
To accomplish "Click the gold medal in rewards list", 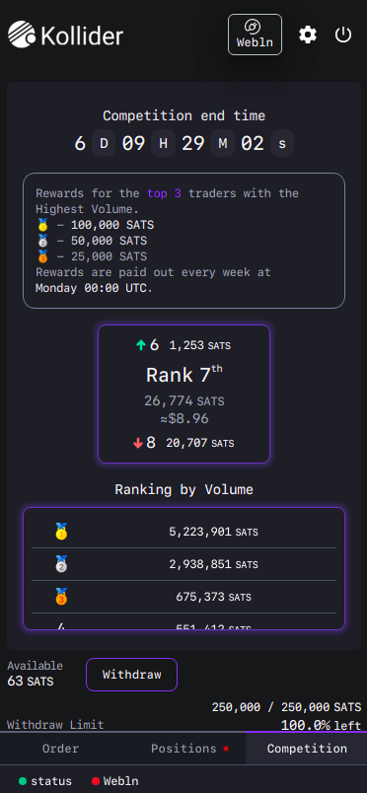I will 42,225.
